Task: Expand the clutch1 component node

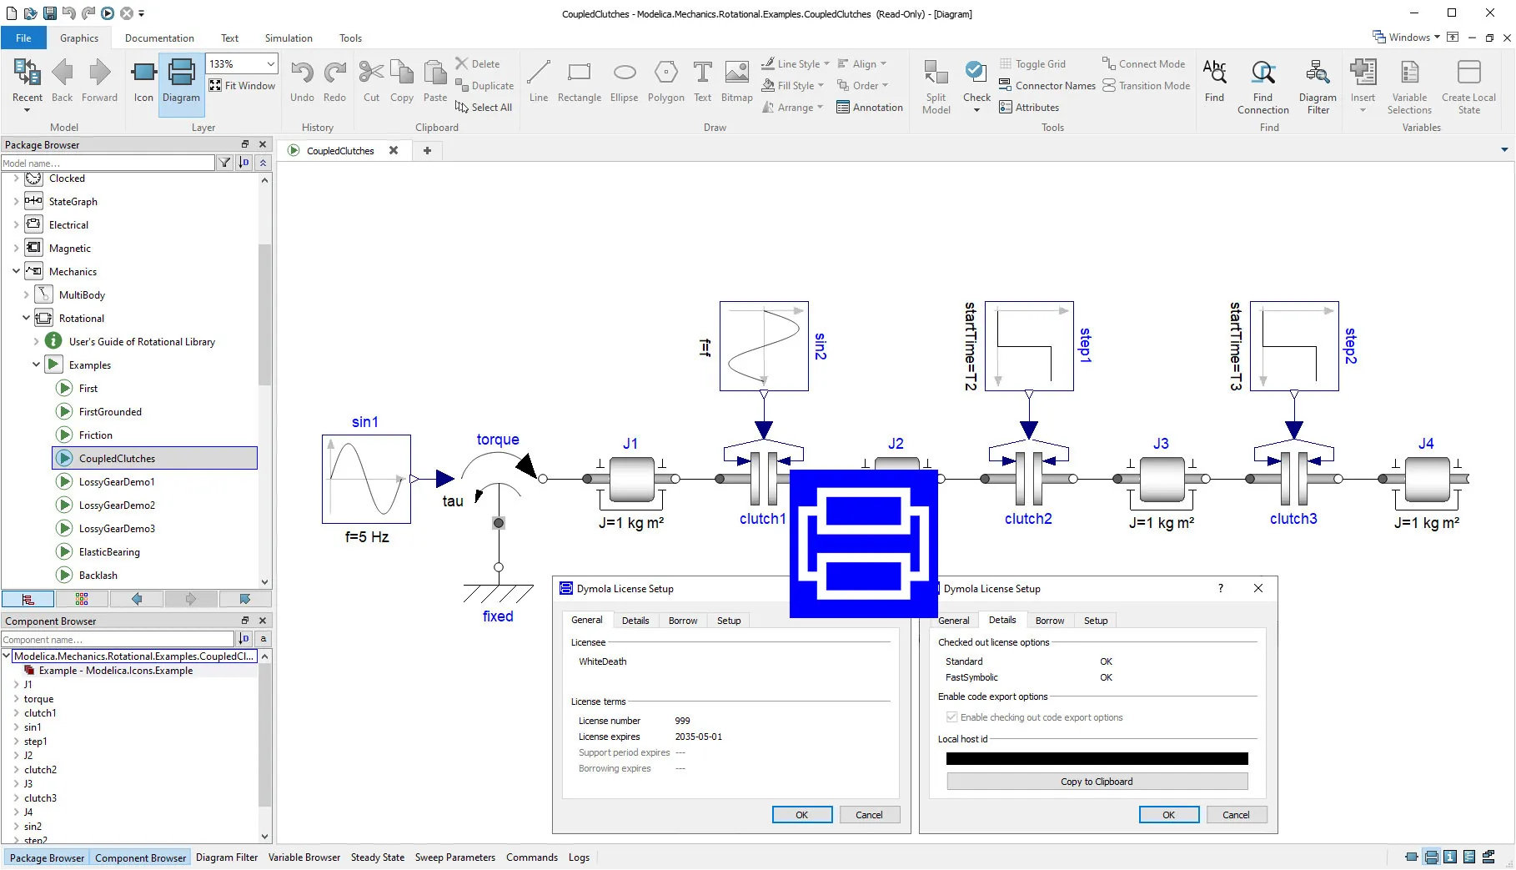Action: 16,713
